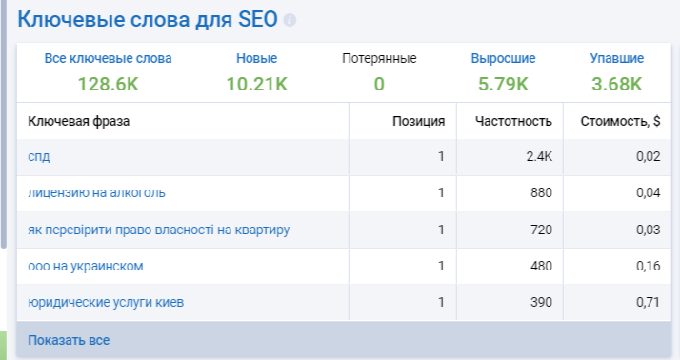Select the Все ключевые слова tab
The width and height of the screenshot is (680, 360).
(x=108, y=58)
